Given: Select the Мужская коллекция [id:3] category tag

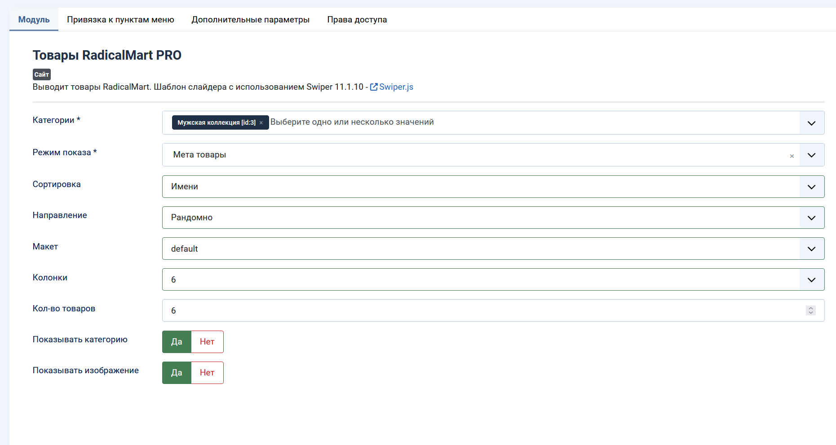Looking at the screenshot, I should 217,122.
